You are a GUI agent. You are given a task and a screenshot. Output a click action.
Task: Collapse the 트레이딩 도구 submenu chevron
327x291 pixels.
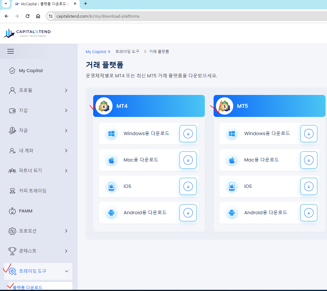pos(67,271)
